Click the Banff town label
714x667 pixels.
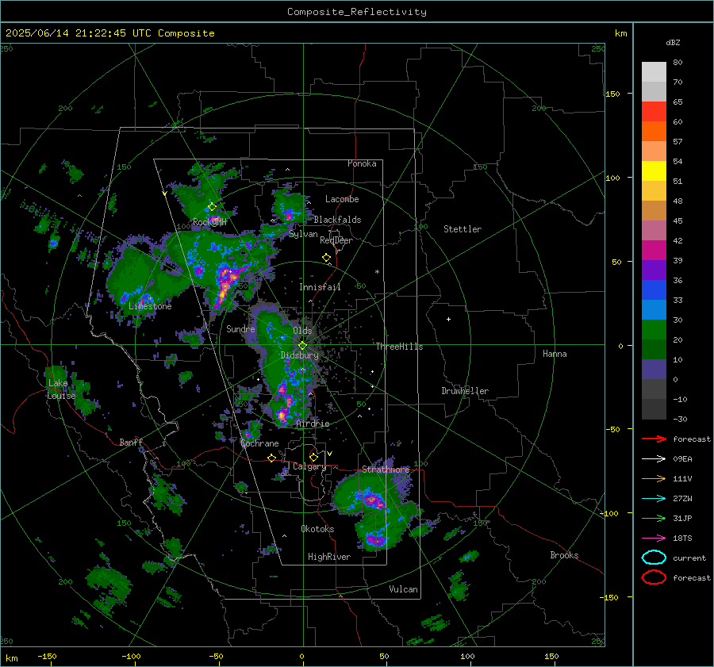point(131,443)
